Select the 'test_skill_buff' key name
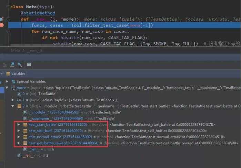Screen dimensions: 241x168 [41, 131]
